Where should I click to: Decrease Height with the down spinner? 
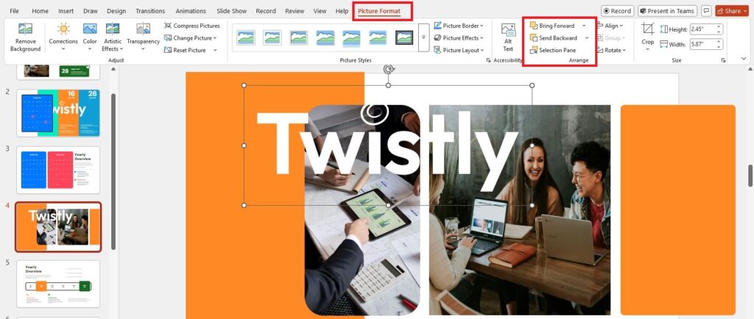pyautogui.click(x=719, y=32)
